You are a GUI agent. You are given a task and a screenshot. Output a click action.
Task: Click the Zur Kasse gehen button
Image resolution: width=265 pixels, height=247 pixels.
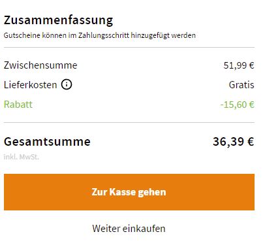129,192
